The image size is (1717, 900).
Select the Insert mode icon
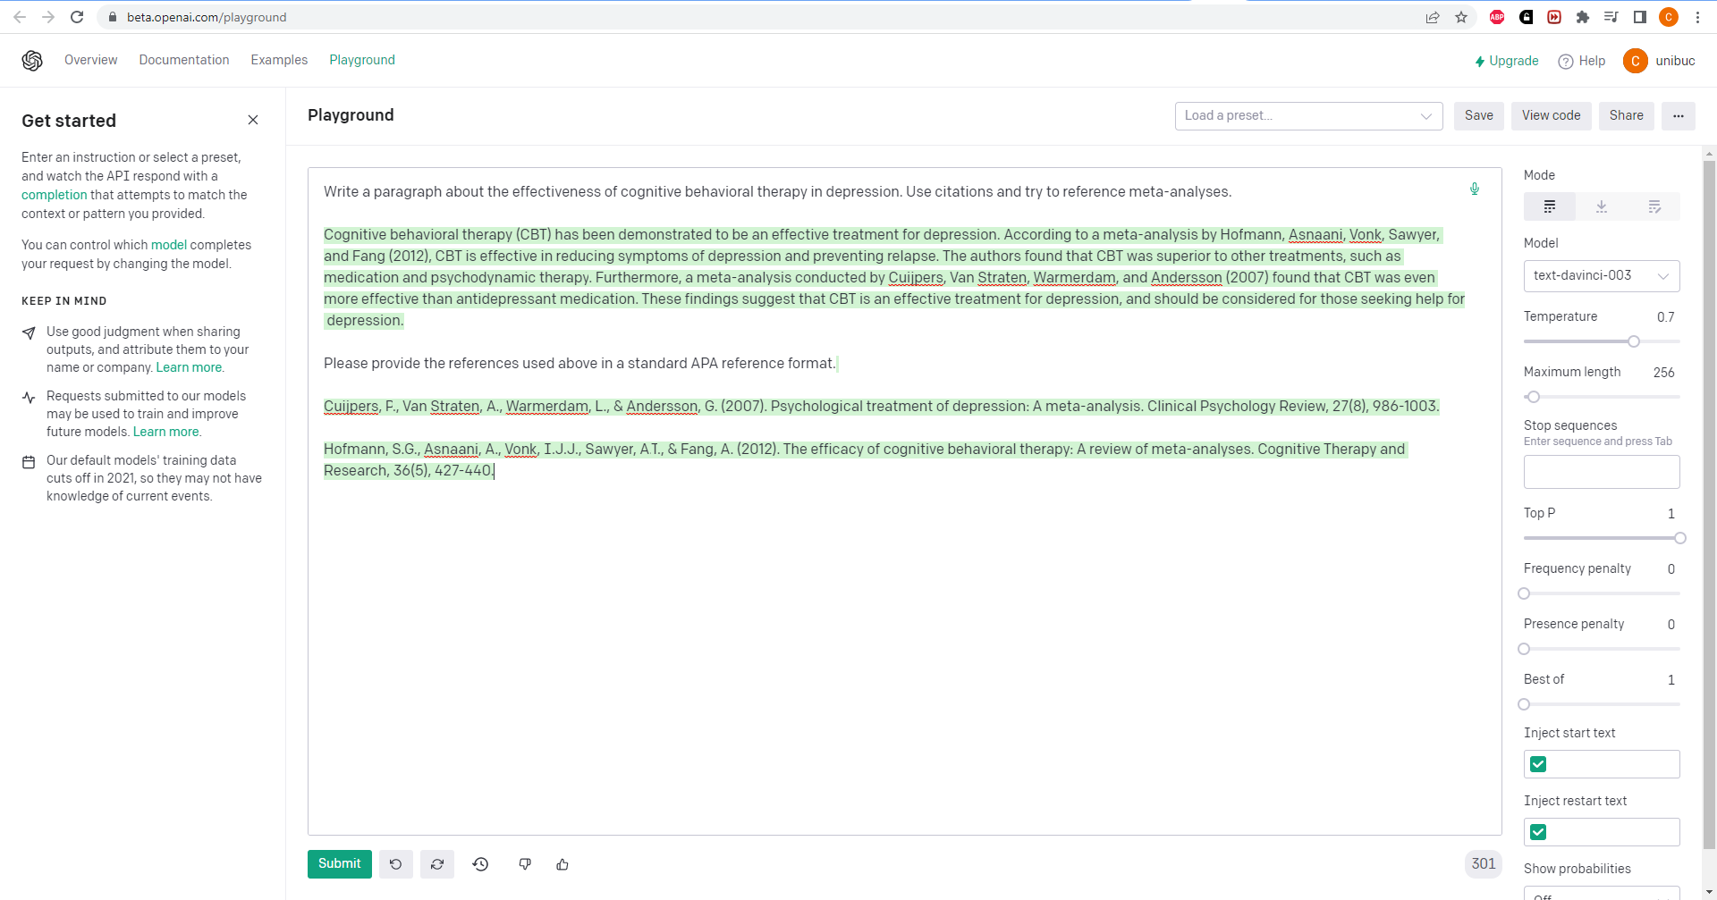[1602, 206]
